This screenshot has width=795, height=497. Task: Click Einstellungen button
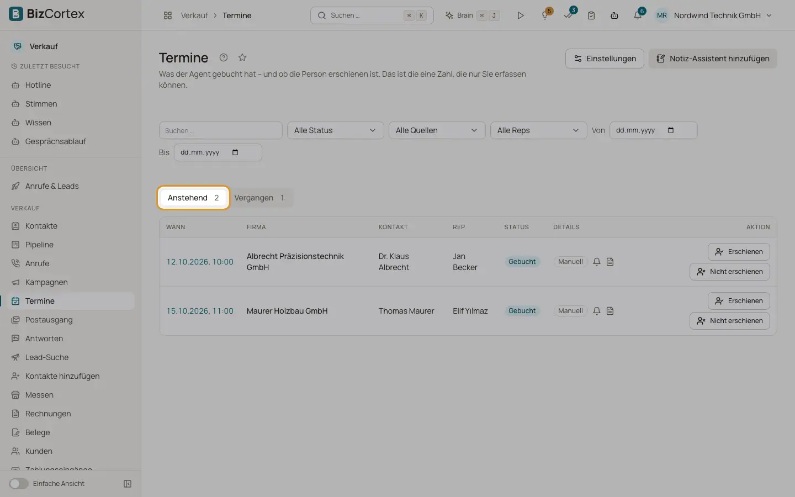pyautogui.click(x=605, y=59)
